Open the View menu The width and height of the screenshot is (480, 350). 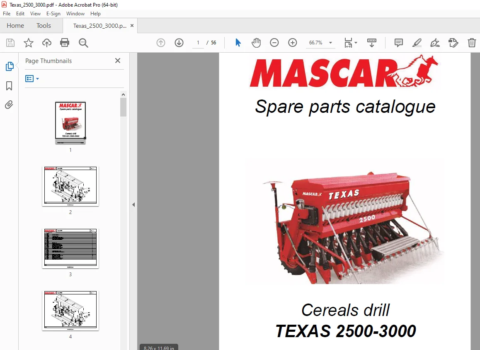[35, 14]
